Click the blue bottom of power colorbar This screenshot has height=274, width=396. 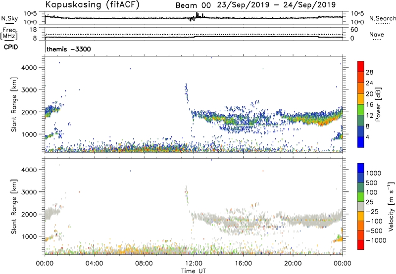pos(361,142)
